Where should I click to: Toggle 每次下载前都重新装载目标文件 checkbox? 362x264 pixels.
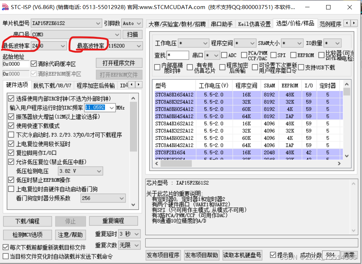pos(5,247)
